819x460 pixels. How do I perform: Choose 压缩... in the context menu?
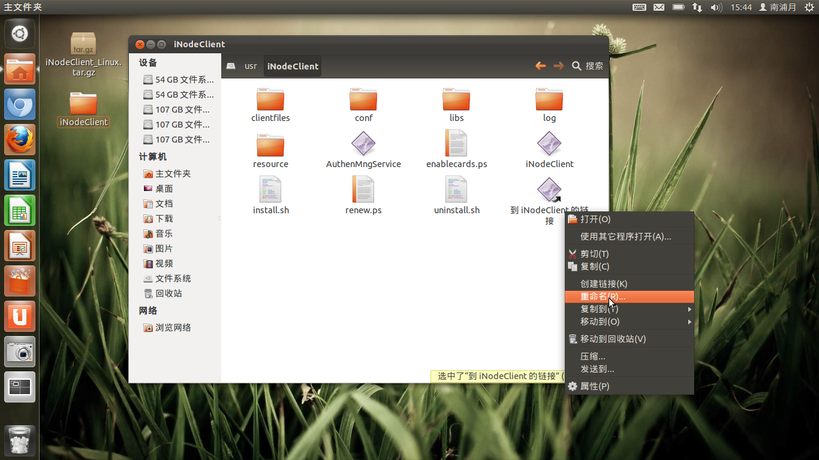click(630, 356)
